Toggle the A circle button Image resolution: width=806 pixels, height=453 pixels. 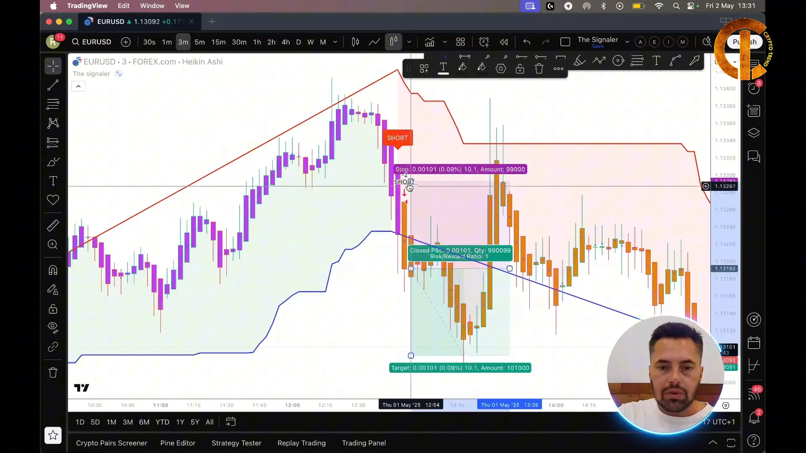coord(640,42)
